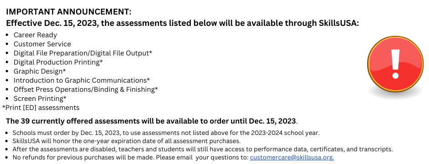Click Introduction to Graphic Communications text
Screen dimensions: 429x164
pyautogui.click(x=82, y=80)
